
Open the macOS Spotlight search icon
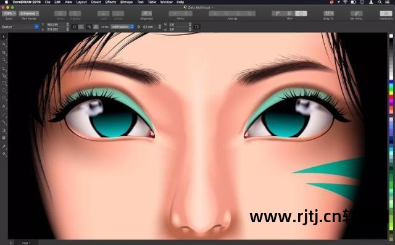pyautogui.click(x=380, y=2)
